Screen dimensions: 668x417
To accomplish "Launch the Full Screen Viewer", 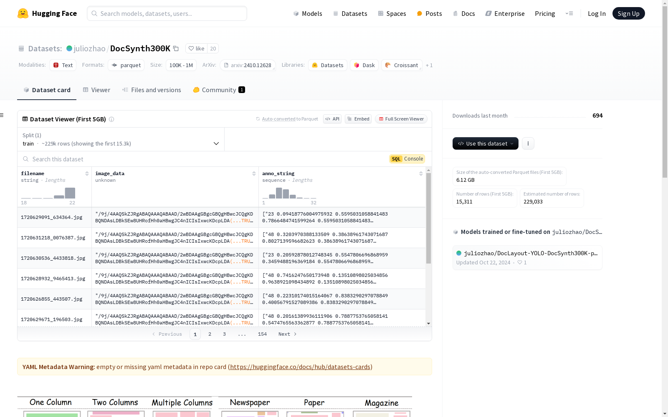I will (401, 119).
